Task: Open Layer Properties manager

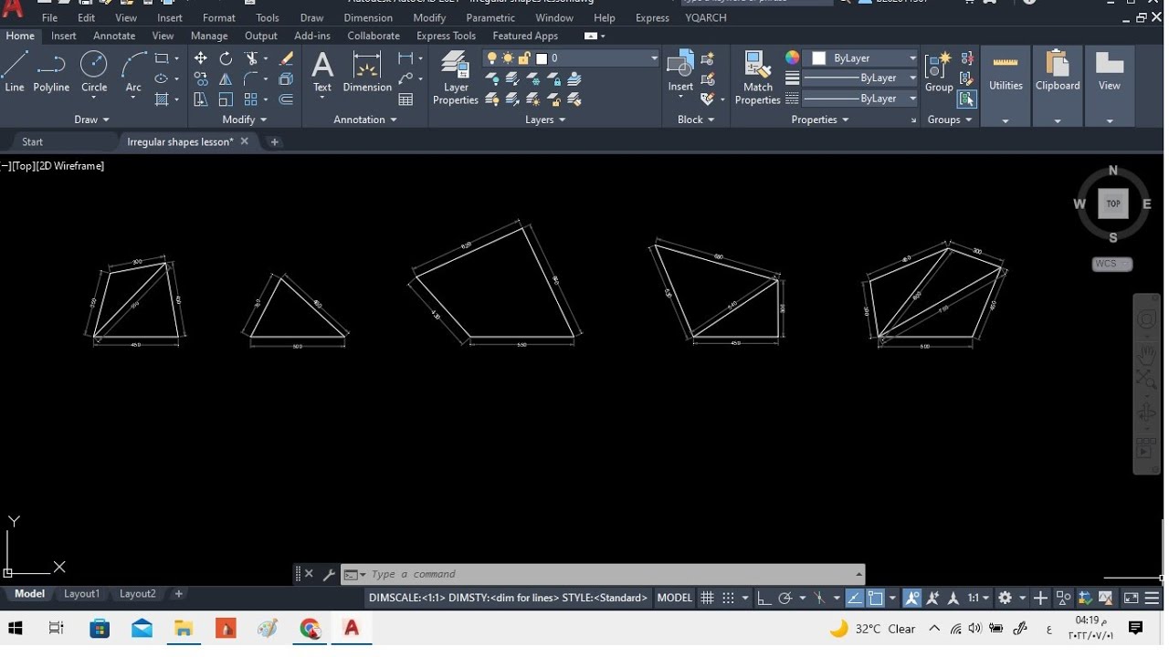Action: point(456,78)
